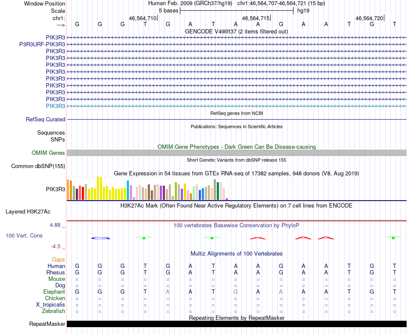Click position label 46,564,715
Image resolution: width=407 pixels, height=334 pixels.
click(256, 18)
